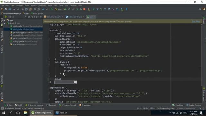206x116 pixels.
Task: Click the Make Project hammer icon
Action: [x=52, y=9]
